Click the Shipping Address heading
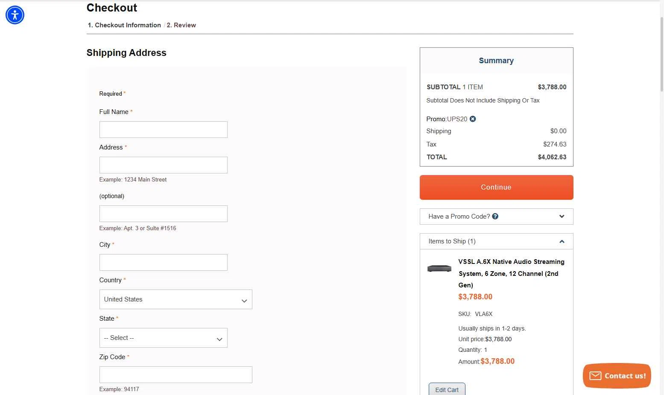This screenshot has width=664, height=395. pyautogui.click(x=126, y=53)
